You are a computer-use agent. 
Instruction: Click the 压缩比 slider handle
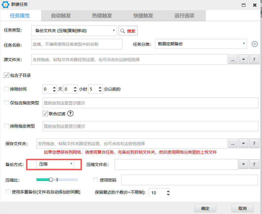(51, 180)
